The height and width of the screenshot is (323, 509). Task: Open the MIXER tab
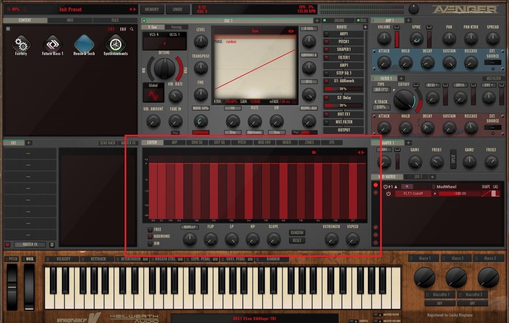(287, 143)
